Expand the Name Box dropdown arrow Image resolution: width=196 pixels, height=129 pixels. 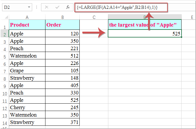coord(29,7)
